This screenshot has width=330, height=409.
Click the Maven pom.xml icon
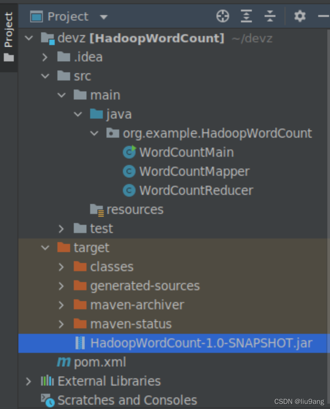point(64,362)
